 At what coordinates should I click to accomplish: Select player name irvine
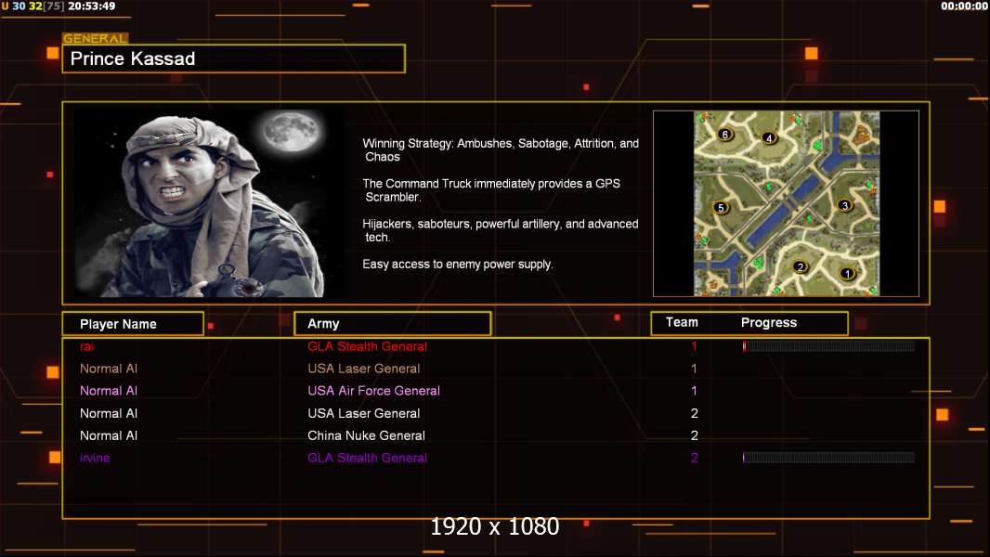(x=95, y=458)
